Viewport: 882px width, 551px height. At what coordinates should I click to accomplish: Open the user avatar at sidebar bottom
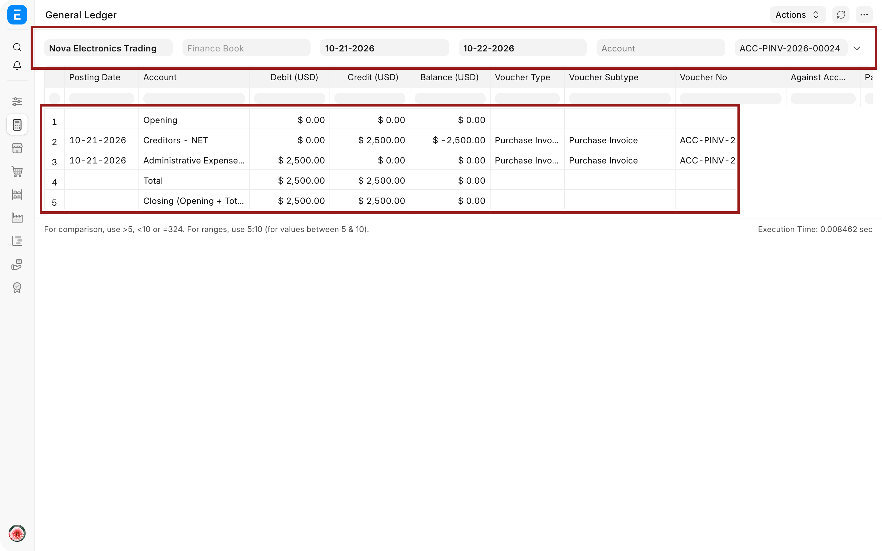point(17,534)
